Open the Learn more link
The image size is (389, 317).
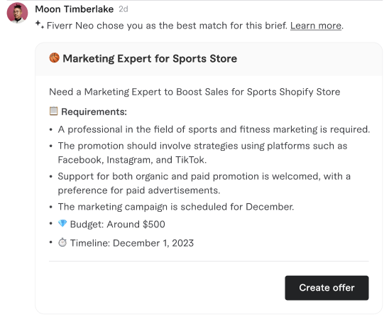[x=316, y=26]
